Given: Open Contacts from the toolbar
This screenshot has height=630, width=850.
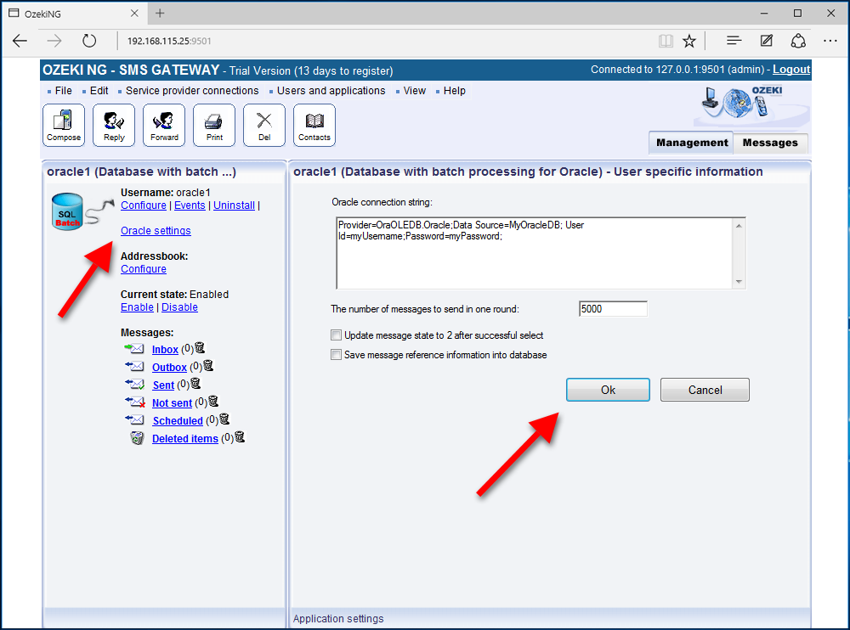Looking at the screenshot, I should tap(314, 124).
